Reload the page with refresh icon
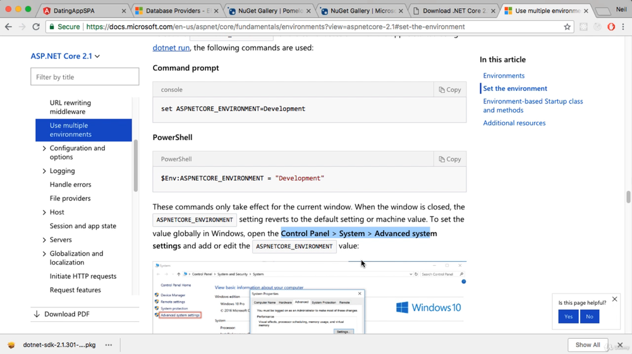Image resolution: width=632 pixels, height=354 pixels. pos(36,27)
